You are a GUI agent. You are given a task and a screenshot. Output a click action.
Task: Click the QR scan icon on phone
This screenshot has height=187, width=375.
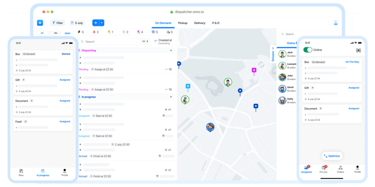(358, 50)
